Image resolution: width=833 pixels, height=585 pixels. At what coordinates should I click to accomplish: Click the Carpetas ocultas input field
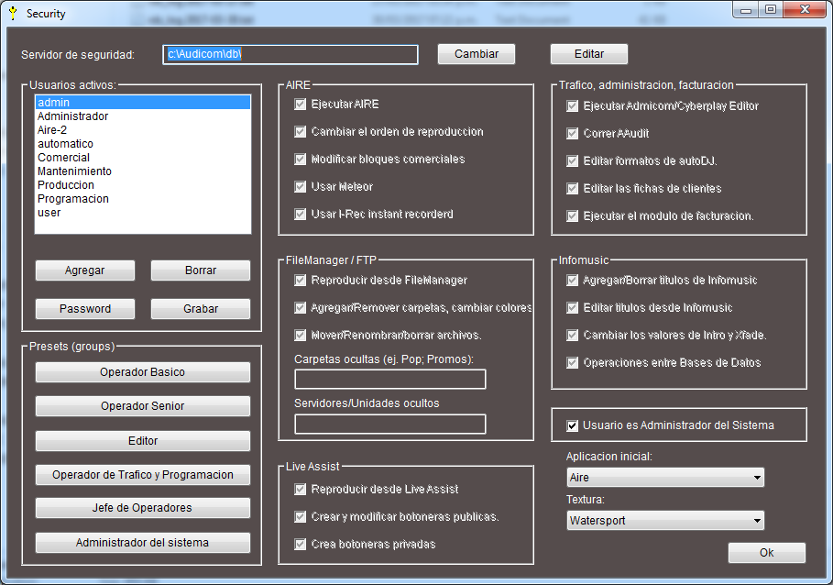(x=390, y=380)
